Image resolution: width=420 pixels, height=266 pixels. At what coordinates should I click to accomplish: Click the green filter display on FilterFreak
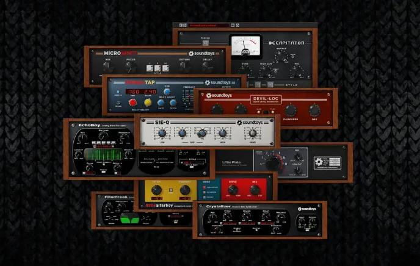pyautogui.click(x=129, y=218)
